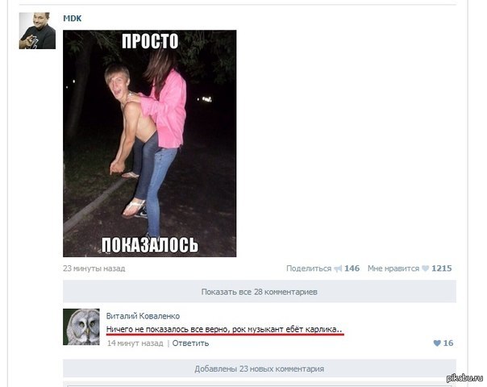Open the posted meme image

[150, 144]
